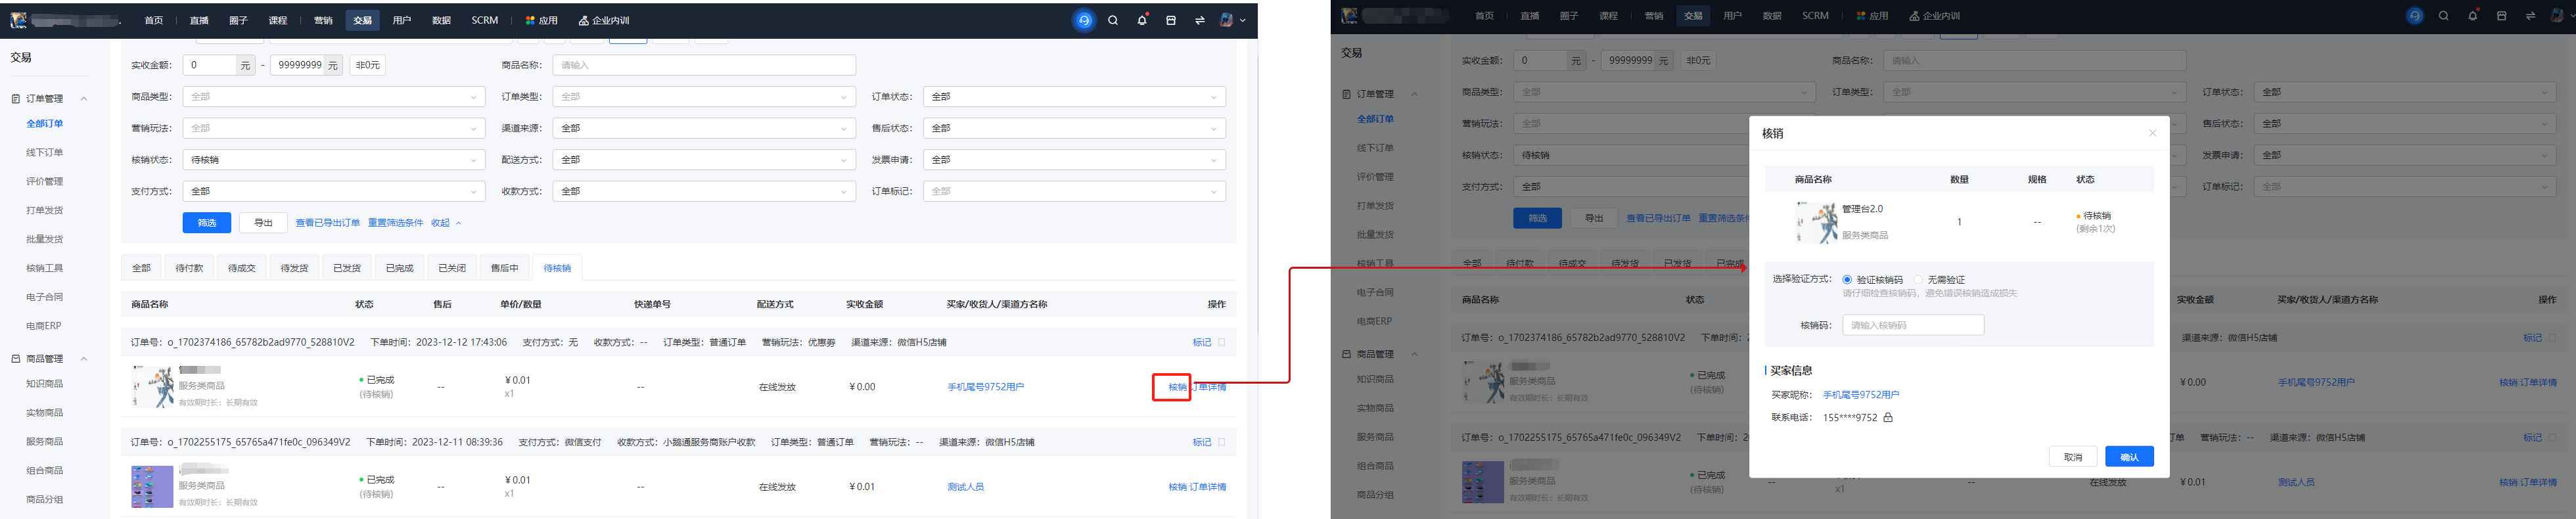Click 非0元 button in left screenshot
2576x519 pixels.
click(368, 65)
